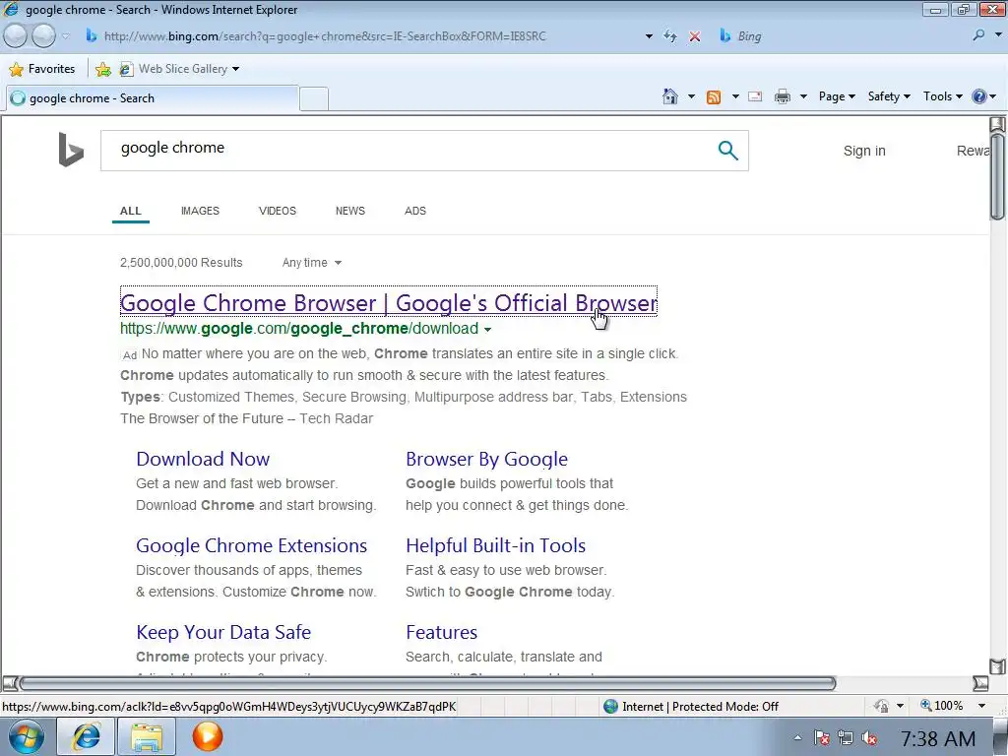Select the google chrome - Search tab
Screen dimensions: 1008x756
coord(152,98)
